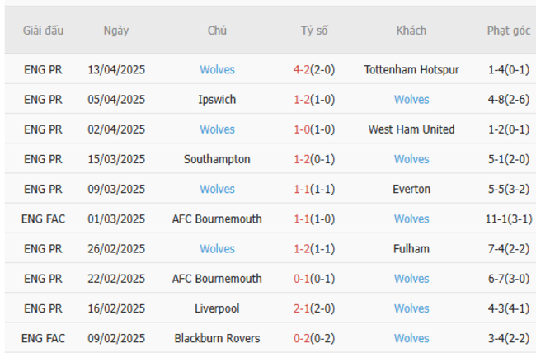Open the Fulham team name
Viewport: 536px width, 362px height.
411,249
